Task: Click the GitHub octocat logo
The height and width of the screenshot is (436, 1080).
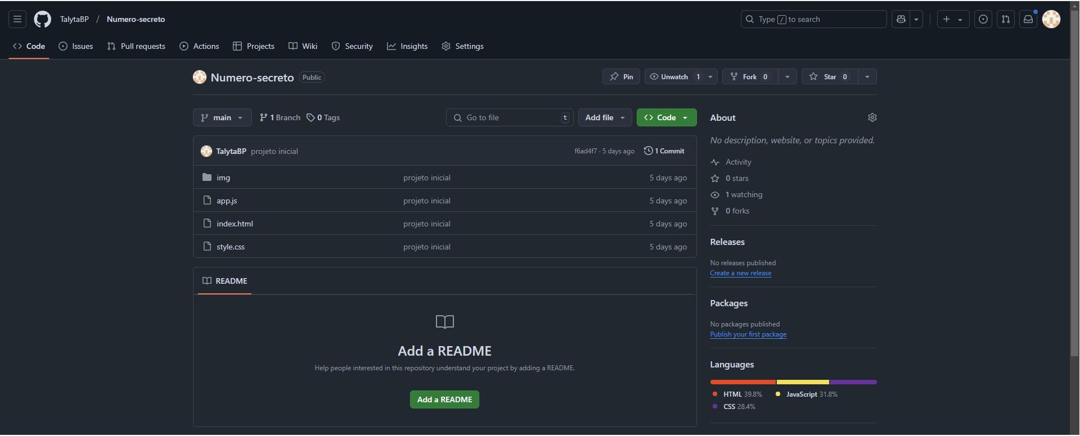Action: pyautogui.click(x=42, y=19)
